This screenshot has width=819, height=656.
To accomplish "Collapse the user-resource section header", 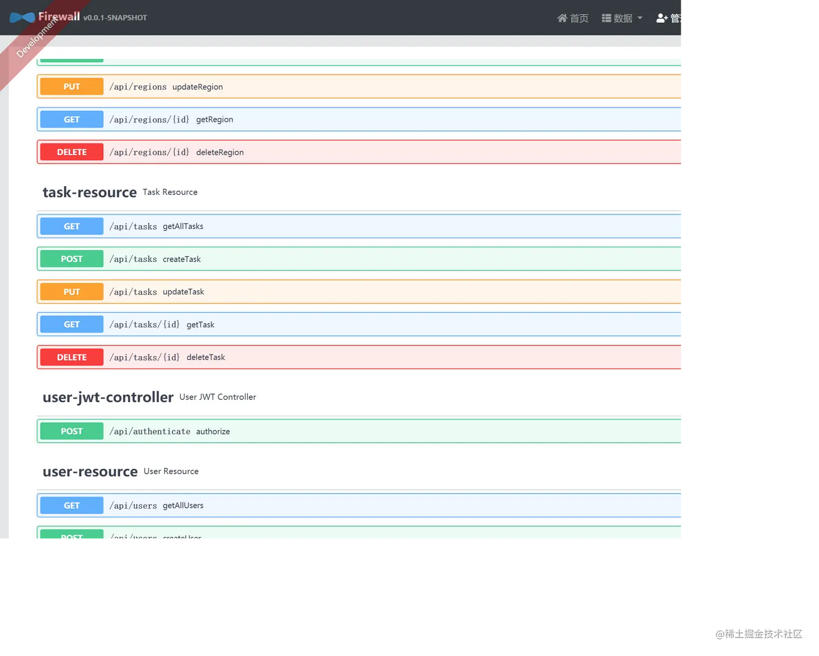I will click(359, 472).
